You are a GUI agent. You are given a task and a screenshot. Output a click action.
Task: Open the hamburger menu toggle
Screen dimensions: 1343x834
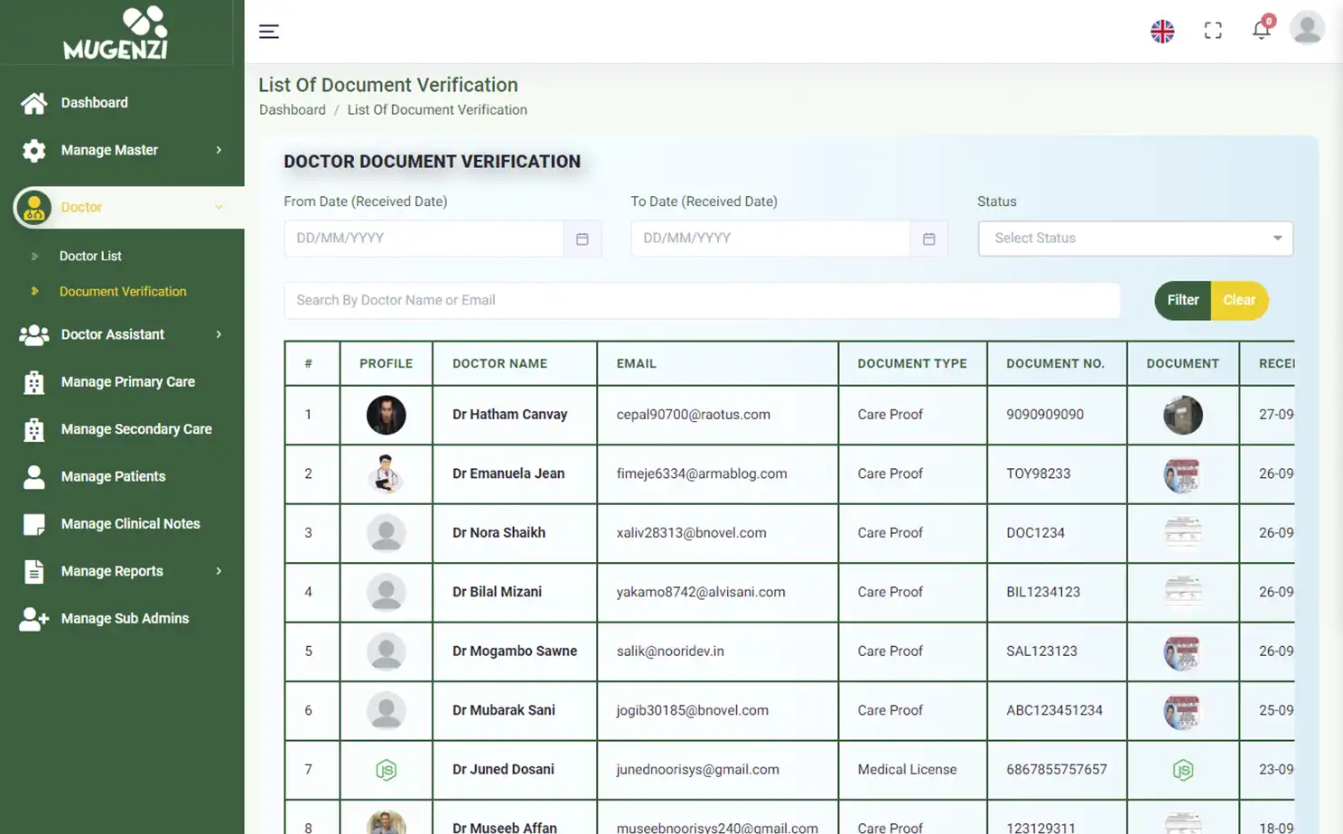coord(268,31)
